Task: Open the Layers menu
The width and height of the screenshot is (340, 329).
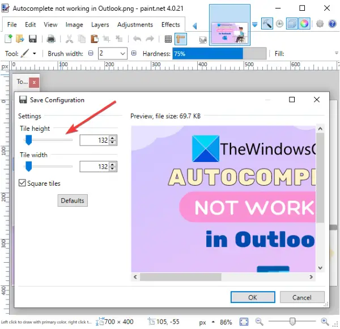Action: coord(100,25)
